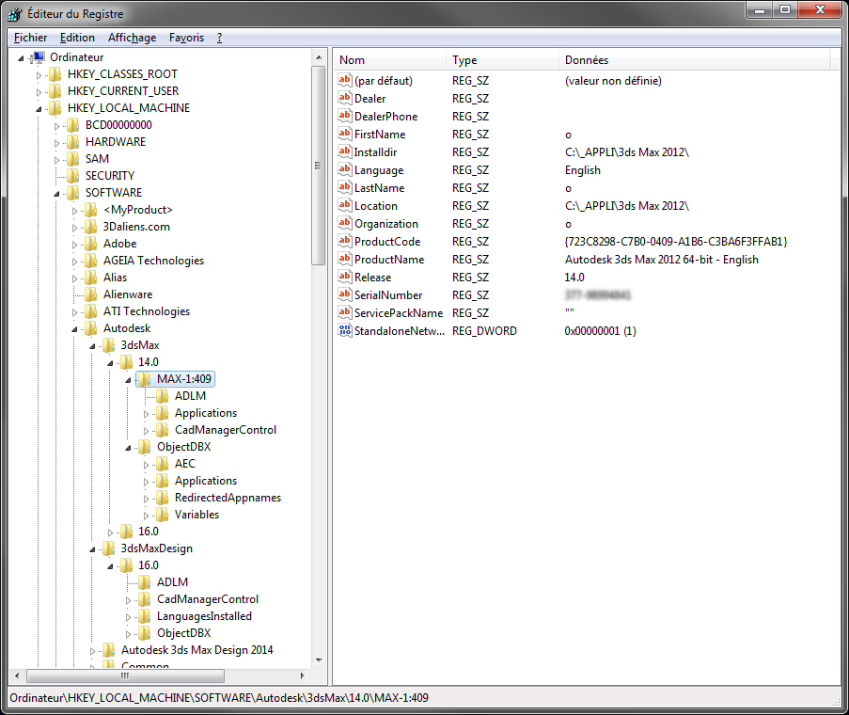Click the horizontal scroll left arrow
The height and width of the screenshot is (715, 849).
coord(17,675)
